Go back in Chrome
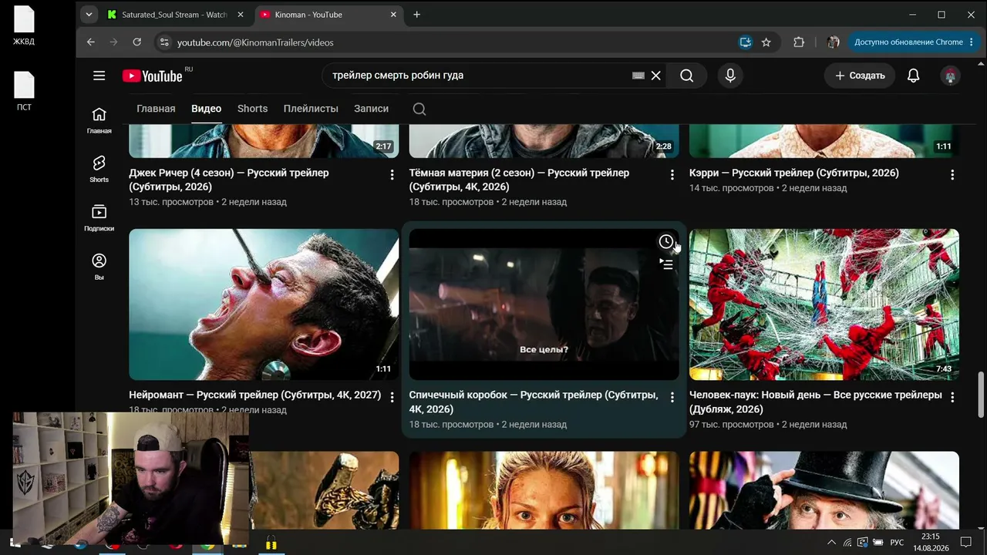This screenshot has width=987, height=555. (x=91, y=42)
